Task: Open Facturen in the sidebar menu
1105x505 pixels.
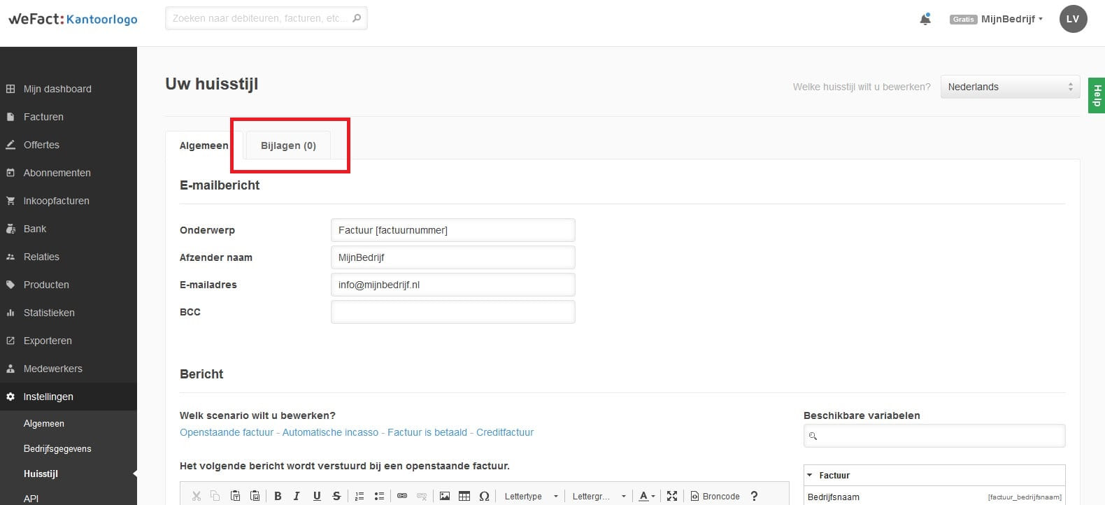Action: click(43, 117)
